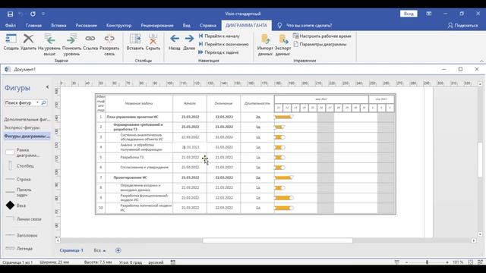Click the Save icon in the title bar
Screen dimensions: 486x273
click(x=10, y=14)
